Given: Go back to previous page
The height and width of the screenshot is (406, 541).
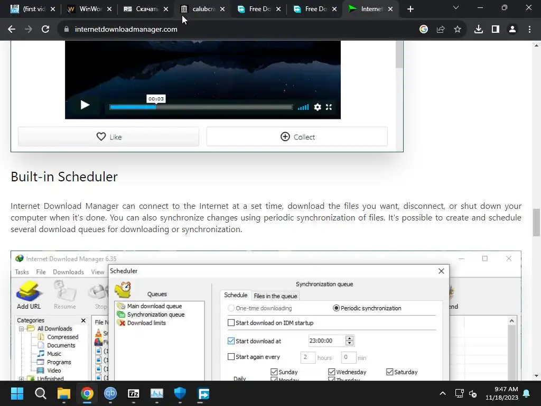Looking at the screenshot, I should tap(12, 30).
